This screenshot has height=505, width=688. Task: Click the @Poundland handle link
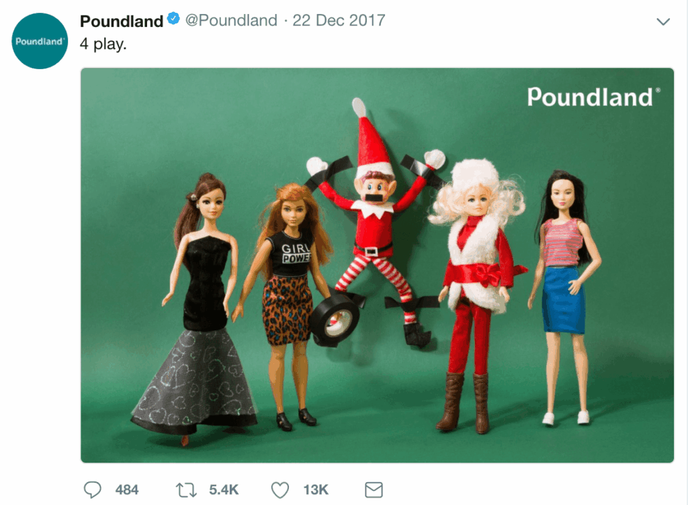coord(230,21)
